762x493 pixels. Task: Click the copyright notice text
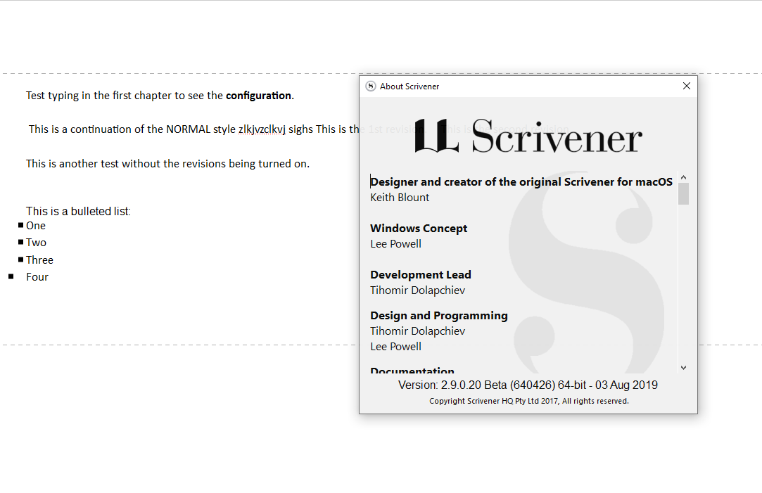pos(528,401)
